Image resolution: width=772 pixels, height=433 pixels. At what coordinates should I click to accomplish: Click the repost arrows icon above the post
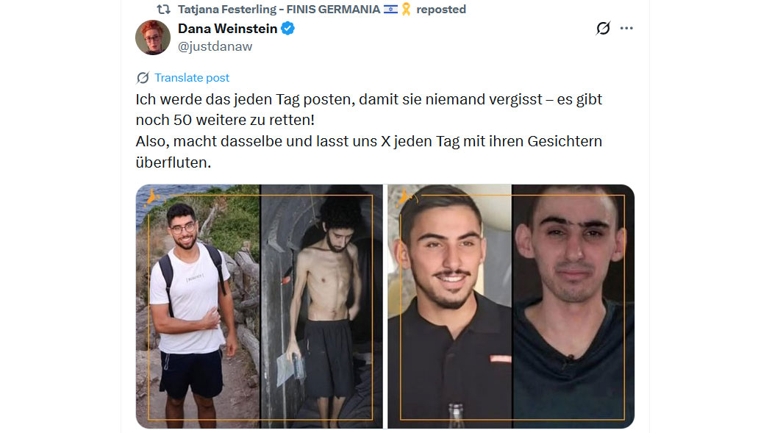(x=163, y=10)
